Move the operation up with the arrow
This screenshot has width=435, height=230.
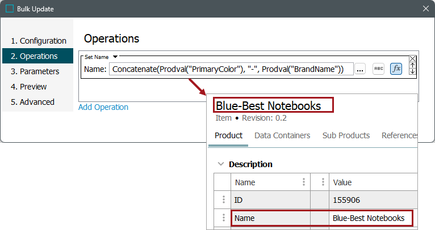click(x=412, y=65)
